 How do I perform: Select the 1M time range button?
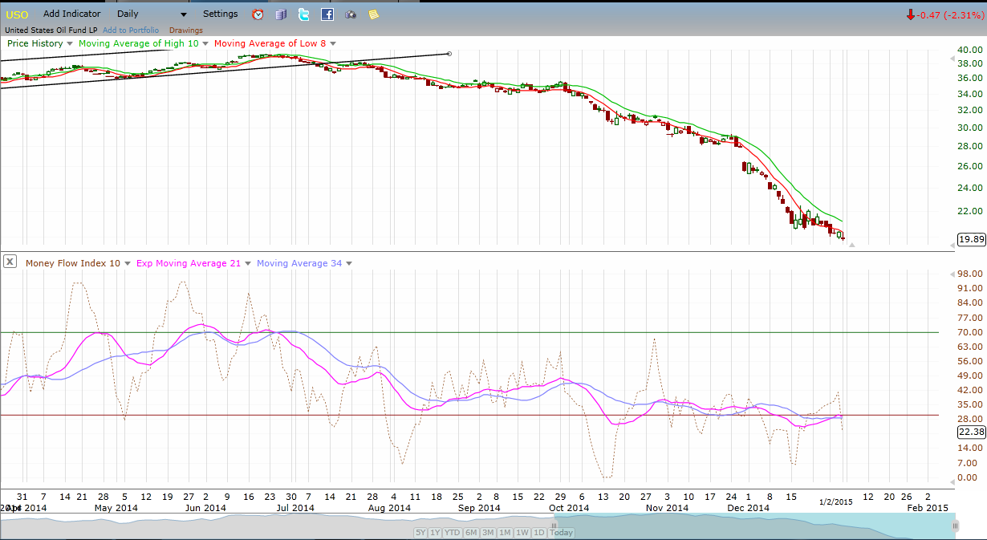coord(505,533)
